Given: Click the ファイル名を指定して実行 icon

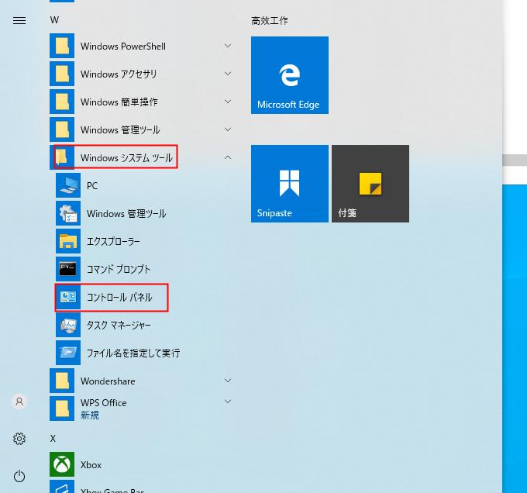Looking at the screenshot, I should click(68, 353).
